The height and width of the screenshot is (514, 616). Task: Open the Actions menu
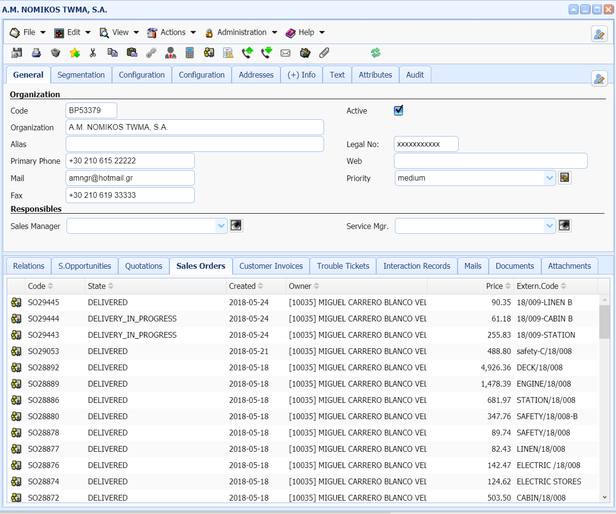click(x=172, y=33)
